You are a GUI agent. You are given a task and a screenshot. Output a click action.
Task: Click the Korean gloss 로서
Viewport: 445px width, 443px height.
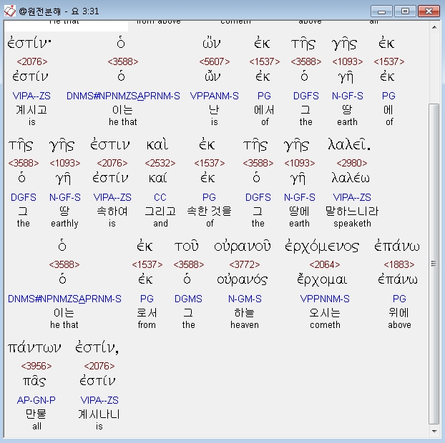147,313
